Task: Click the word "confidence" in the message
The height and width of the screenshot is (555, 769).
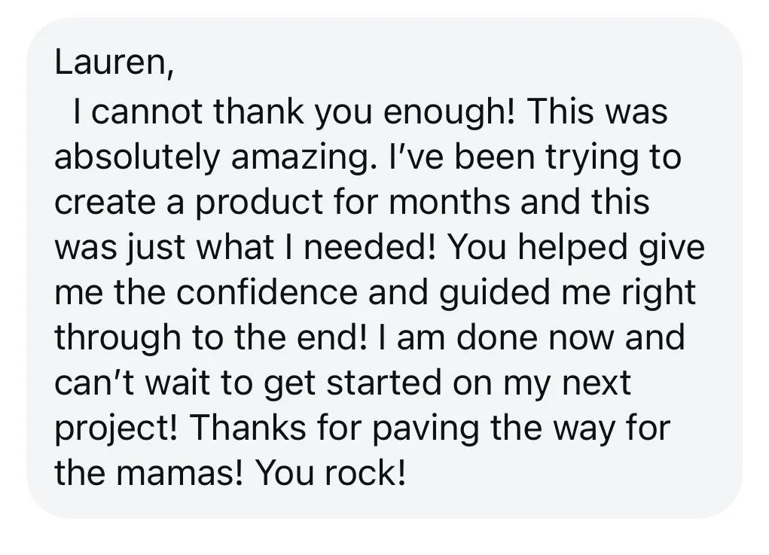Action: click(267, 292)
